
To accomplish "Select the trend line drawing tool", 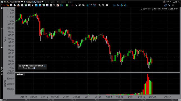I will coord(91,5).
